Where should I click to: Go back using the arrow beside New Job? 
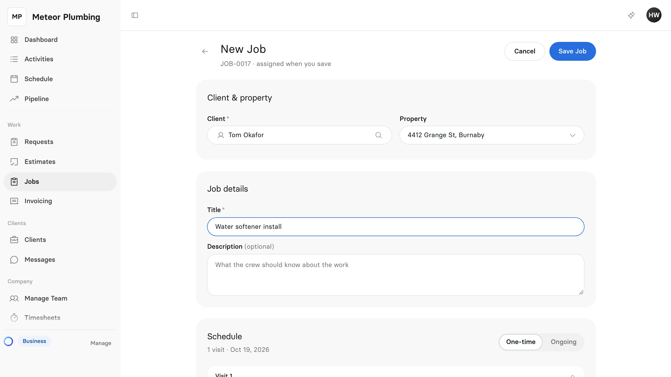pos(205,51)
